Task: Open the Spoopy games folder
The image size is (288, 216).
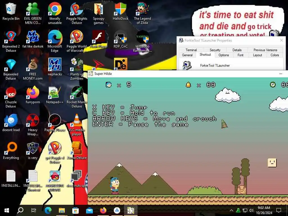Action: tap(99, 13)
